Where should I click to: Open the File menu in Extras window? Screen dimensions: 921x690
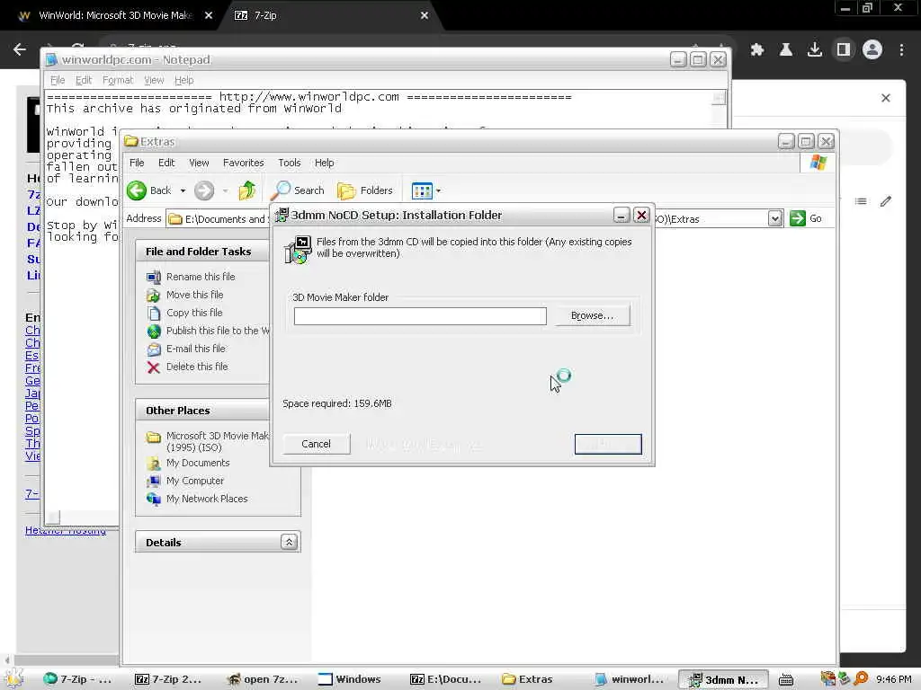pyautogui.click(x=137, y=163)
